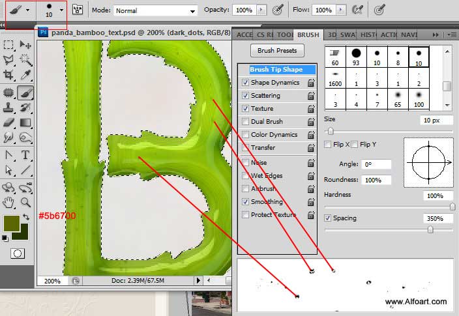Uncheck the Shape Dynamics checkbox
459x316 pixels.
coord(245,83)
